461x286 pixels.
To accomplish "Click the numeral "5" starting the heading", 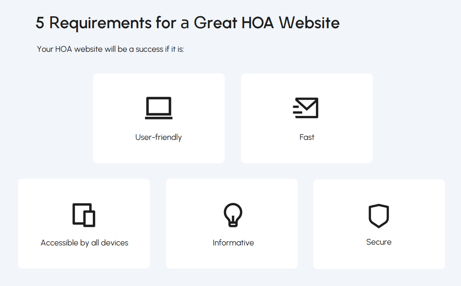I will [x=40, y=23].
